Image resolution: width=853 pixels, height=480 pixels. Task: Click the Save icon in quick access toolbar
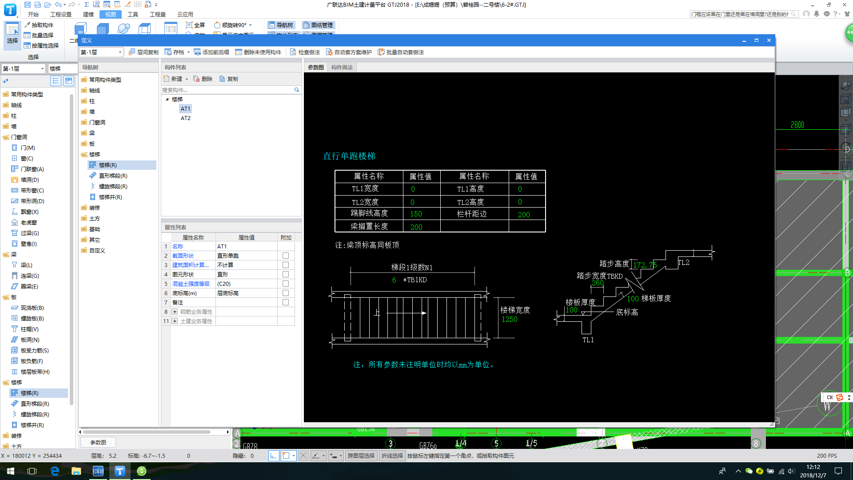point(28,4)
